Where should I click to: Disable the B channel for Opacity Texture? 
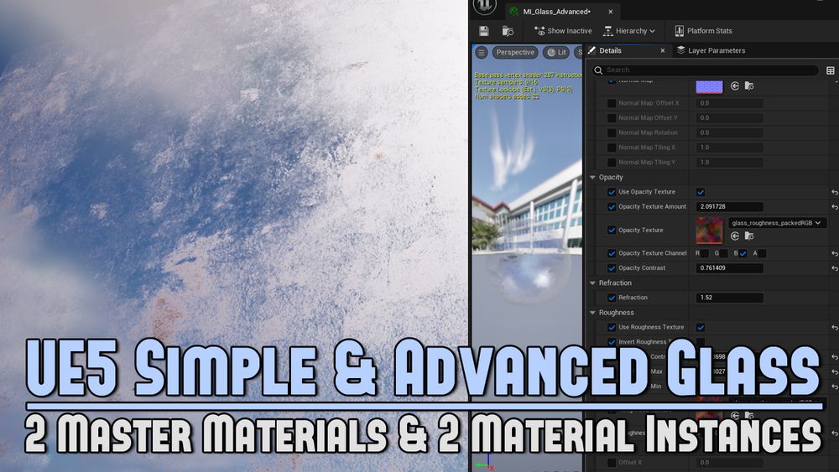[743, 253]
